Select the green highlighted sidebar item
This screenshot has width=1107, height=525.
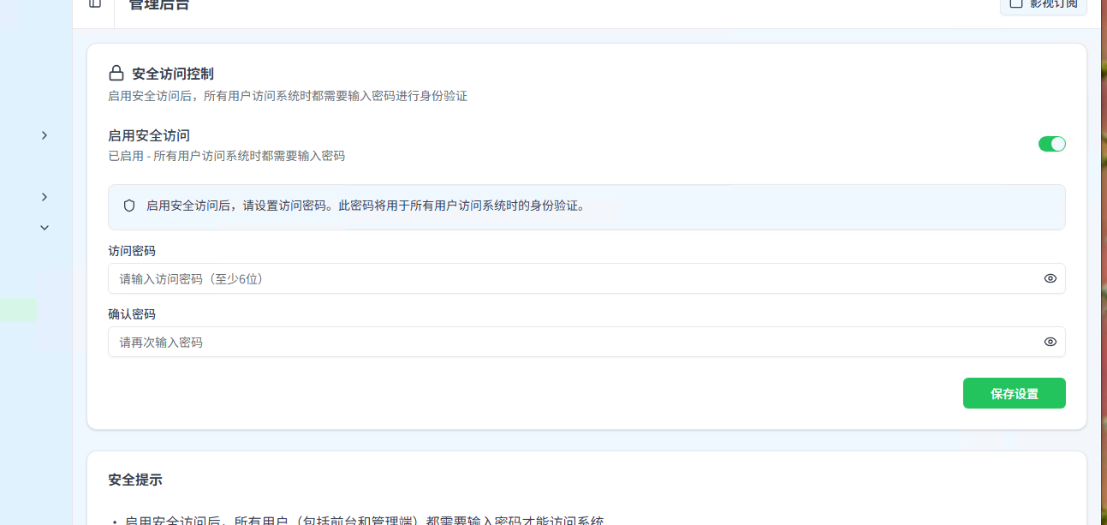coord(19,310)
